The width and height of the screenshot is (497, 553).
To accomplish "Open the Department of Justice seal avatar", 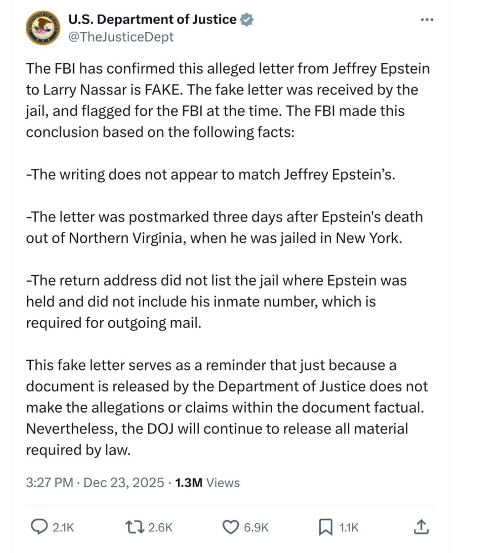I will pyautogui.click(x=43, y=27).
